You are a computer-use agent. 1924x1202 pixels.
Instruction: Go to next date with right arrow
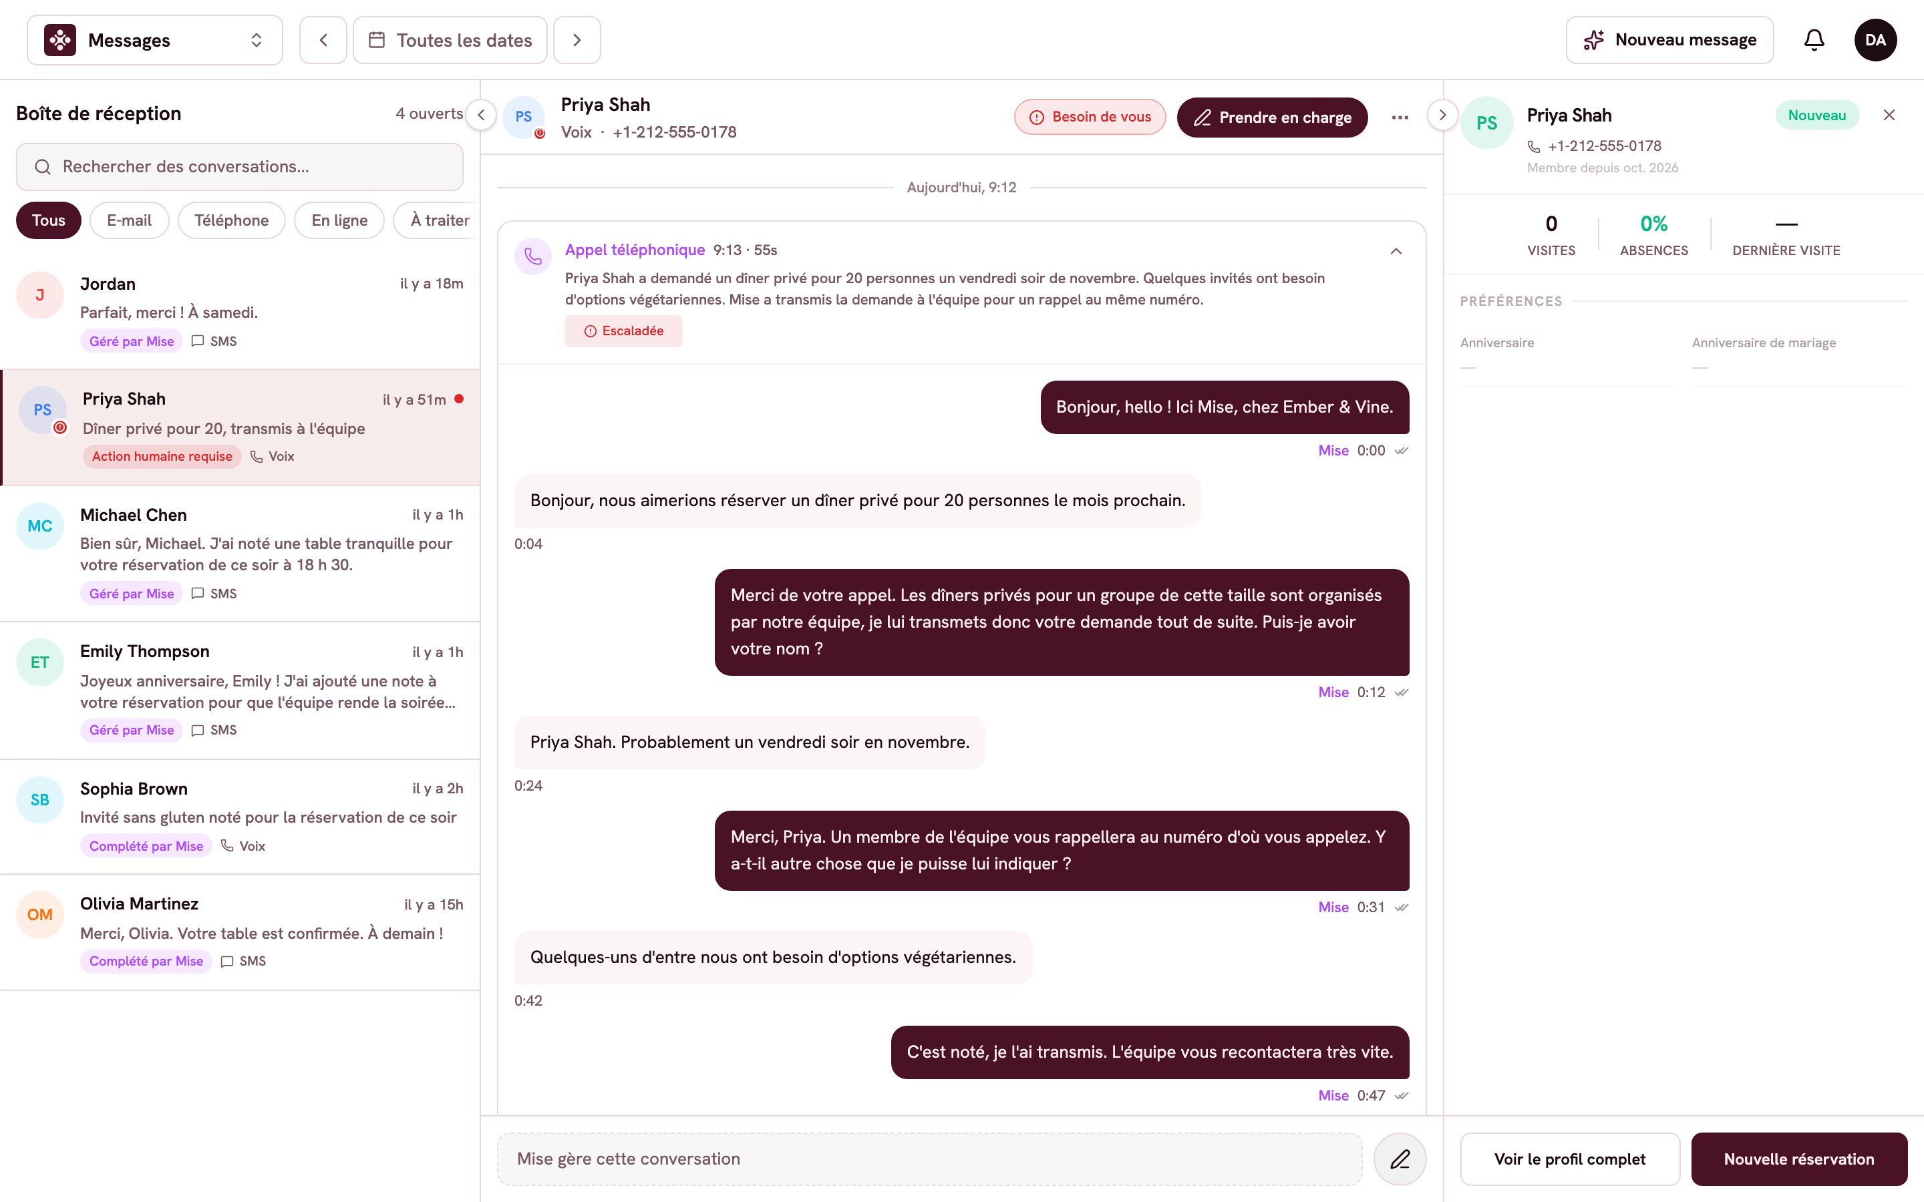577,40
